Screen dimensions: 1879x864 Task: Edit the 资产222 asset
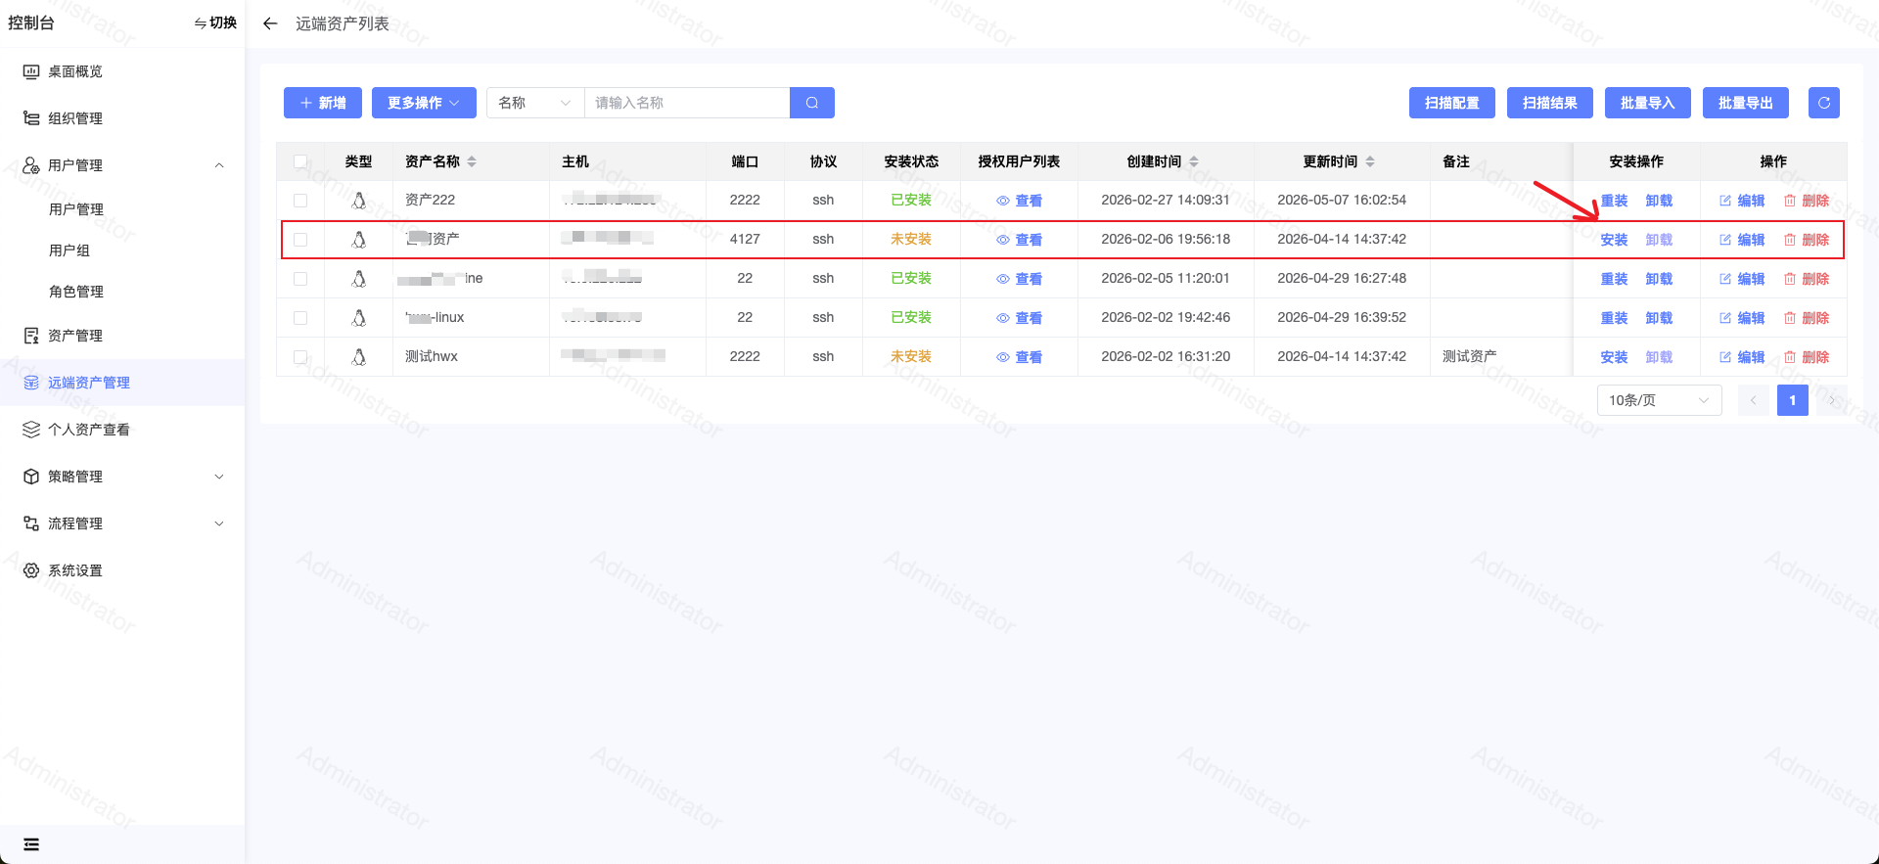point(1742,201)
